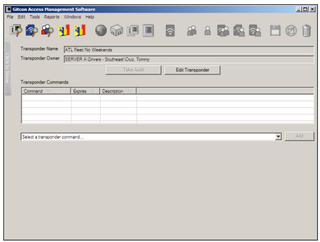Click the trash can delete icon
Screen dimensions: 320x242
(306, 31)
